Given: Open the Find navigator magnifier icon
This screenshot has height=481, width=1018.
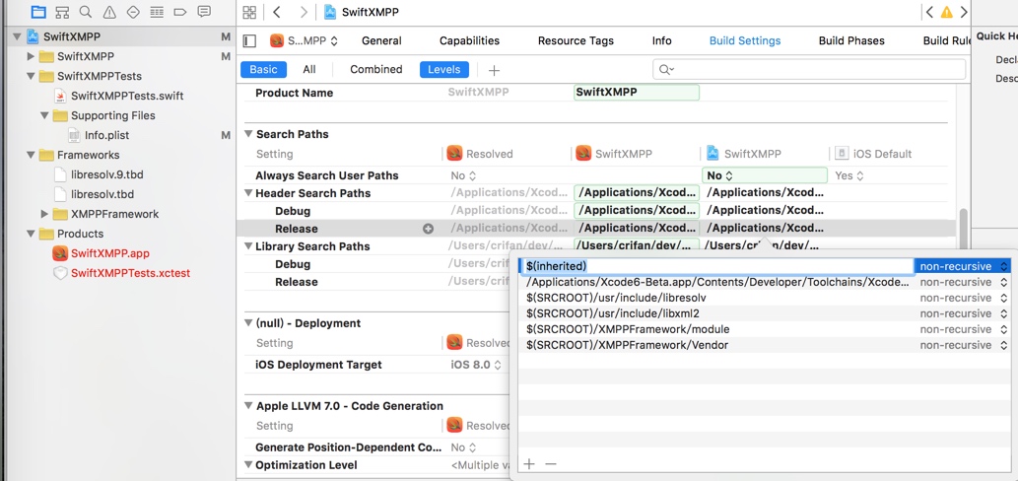Looking at the screenshot, I should 86,12.
